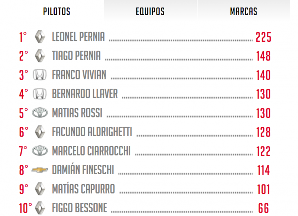Click Renault logo beside Matías Capurro
Screen dimensions: 298x216
click(x=40, y=189)
